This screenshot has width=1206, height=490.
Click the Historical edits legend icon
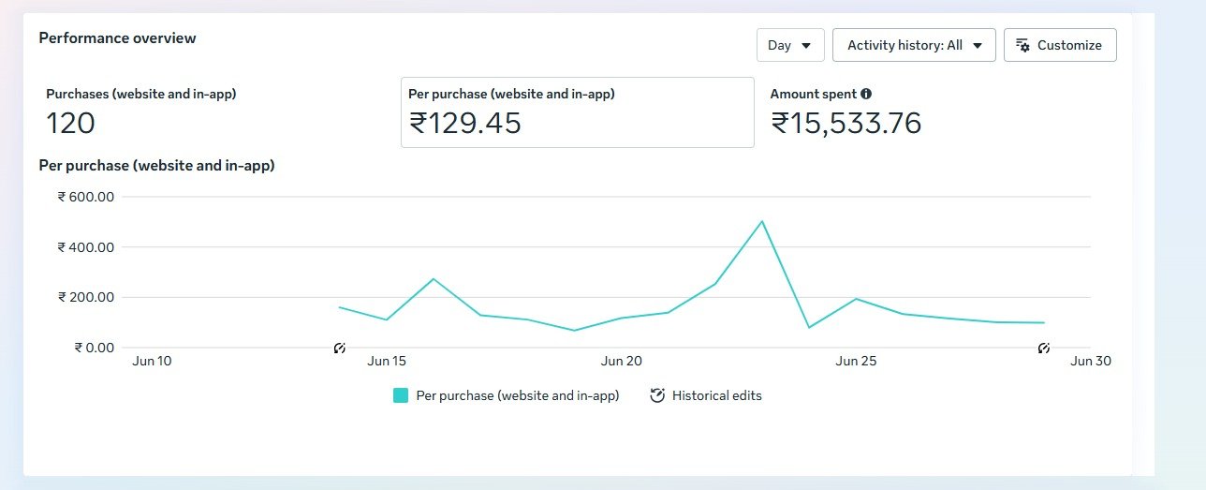coord(657,395)
